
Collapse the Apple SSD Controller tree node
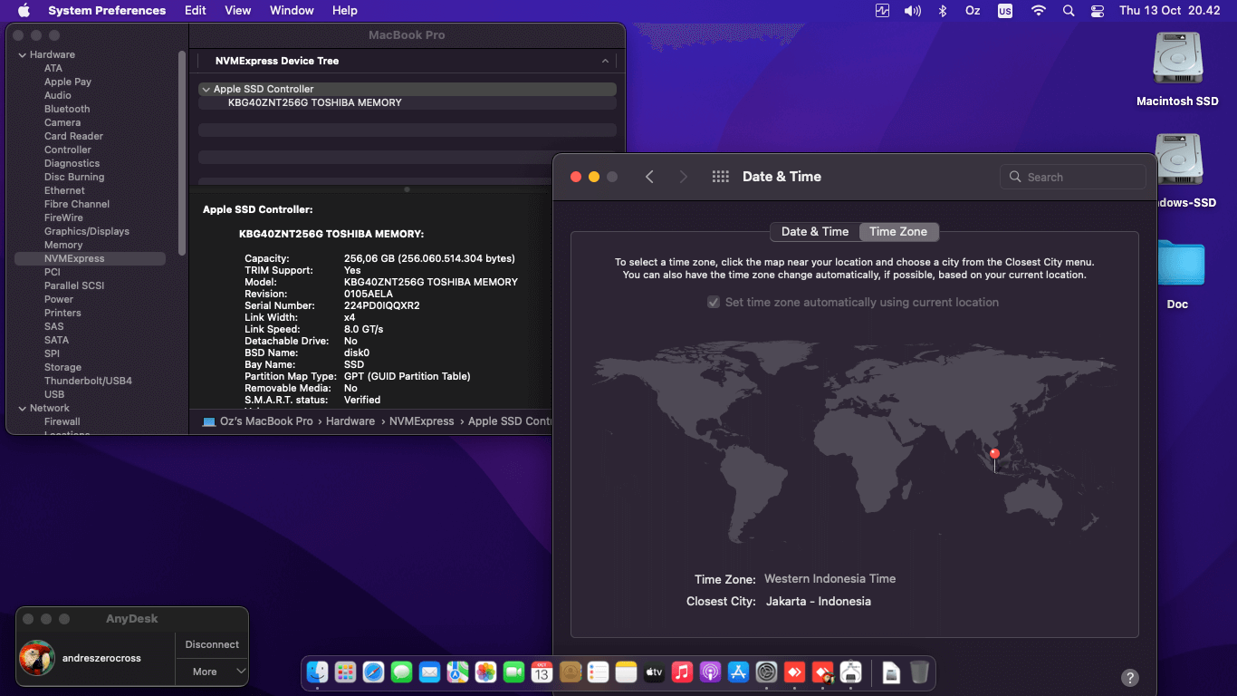click(x=206, y=89)
